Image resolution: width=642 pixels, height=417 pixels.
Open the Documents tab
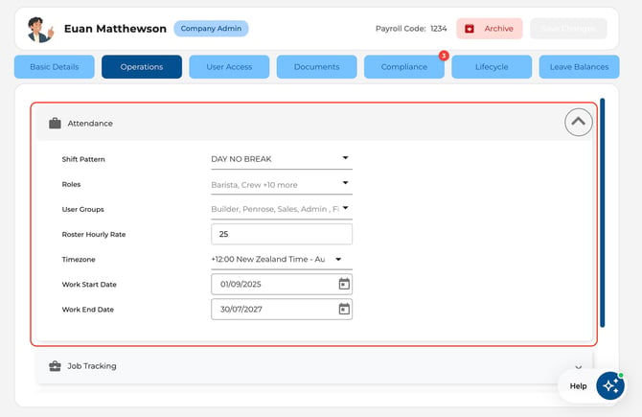pyautogui.click(x=316, y=67)
